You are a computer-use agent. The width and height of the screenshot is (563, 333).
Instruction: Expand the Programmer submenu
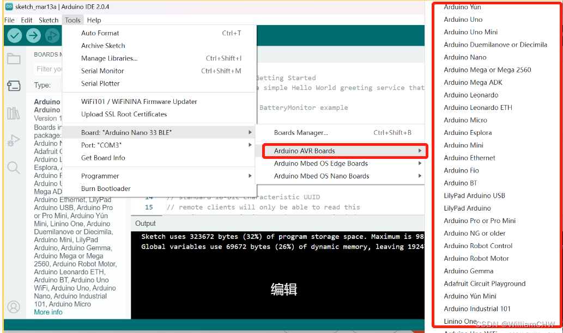[160, 176]
